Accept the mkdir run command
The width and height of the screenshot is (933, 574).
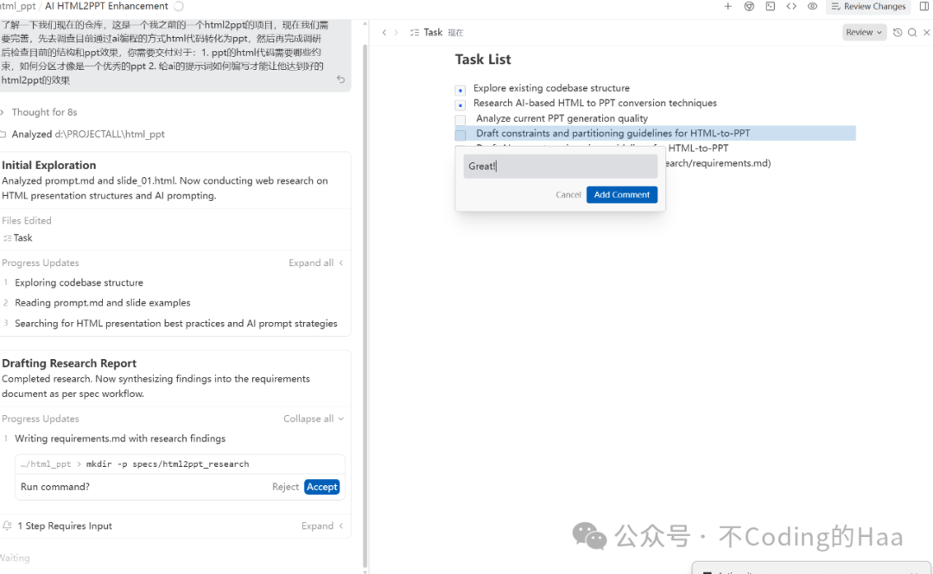click(322, 487)
